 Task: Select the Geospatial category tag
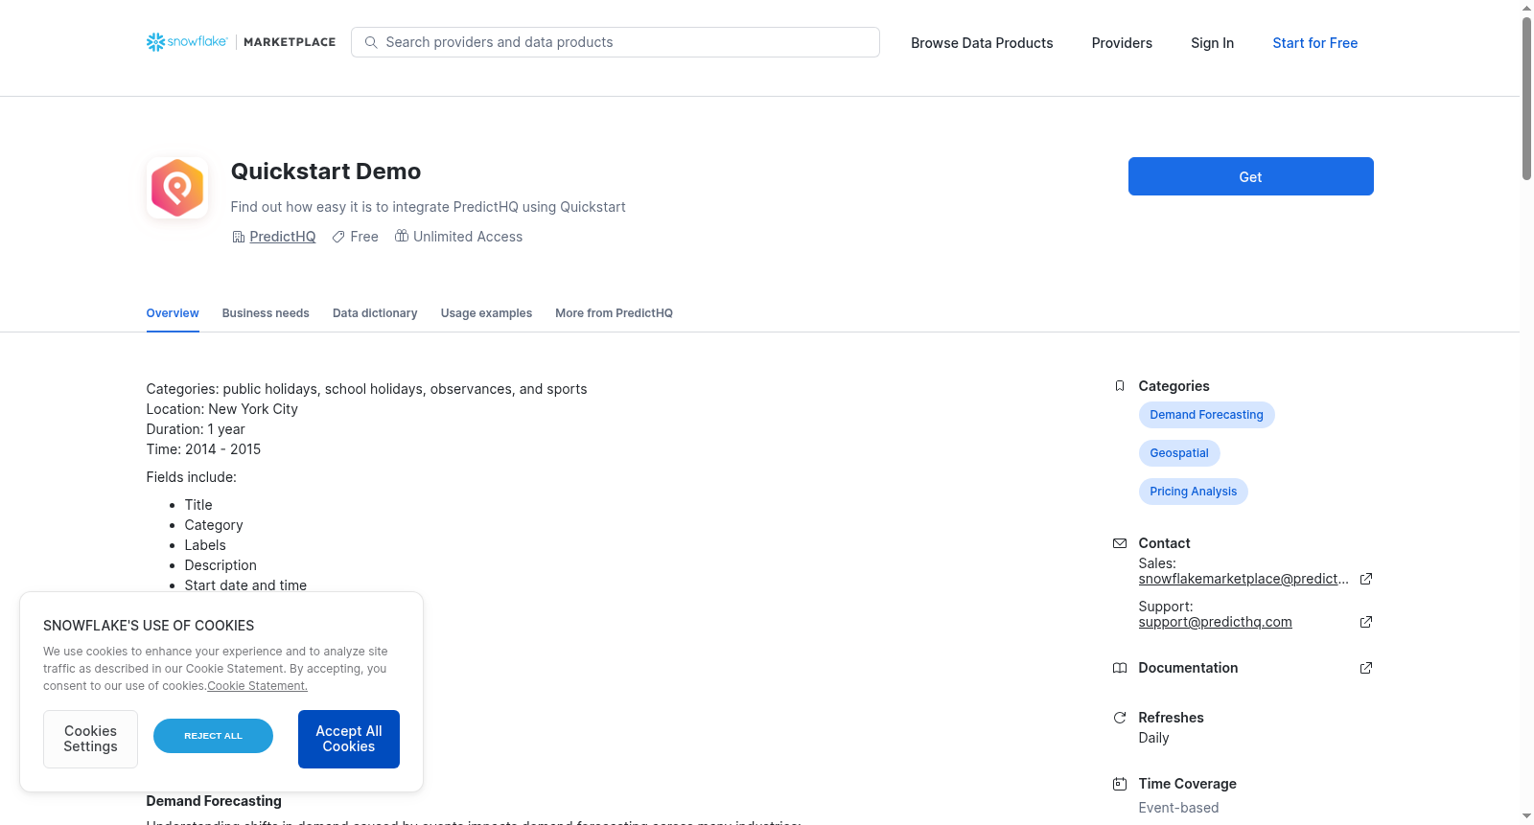(1179, 453)
